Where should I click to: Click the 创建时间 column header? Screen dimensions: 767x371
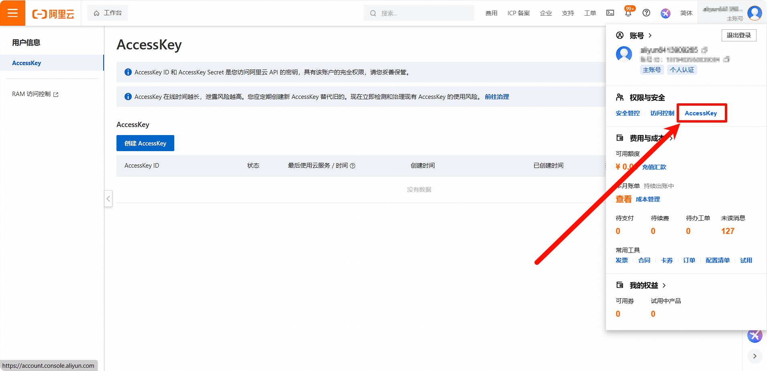point(422,166)
